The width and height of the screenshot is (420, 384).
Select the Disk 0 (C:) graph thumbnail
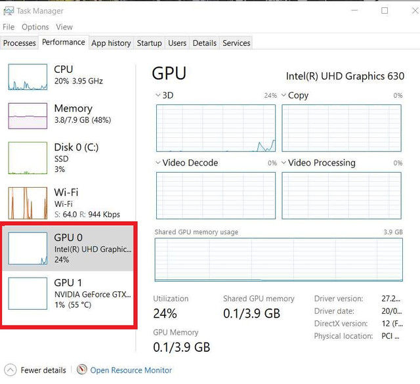[x=28, y=158]
